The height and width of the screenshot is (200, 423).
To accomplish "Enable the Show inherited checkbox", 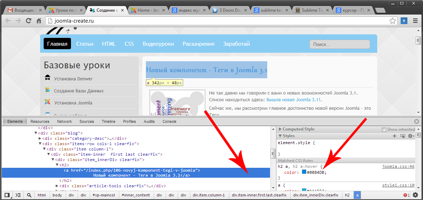I will point(384,130).
